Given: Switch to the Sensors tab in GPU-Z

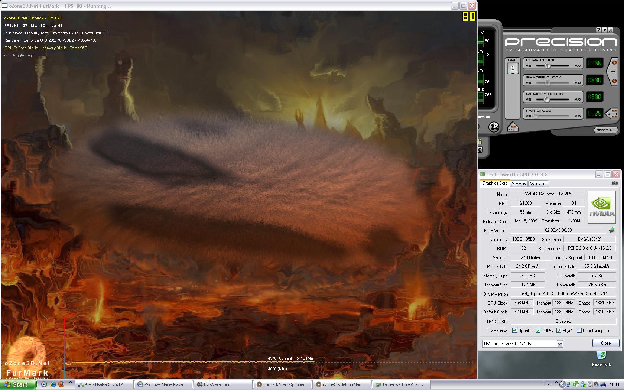Looking at the screenshot, I should click(x=519, y=183).
